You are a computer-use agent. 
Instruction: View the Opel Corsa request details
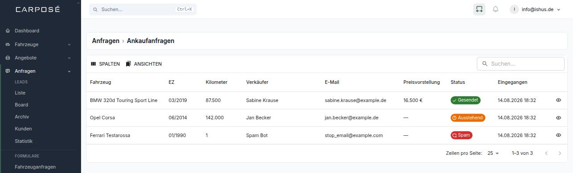558,118
